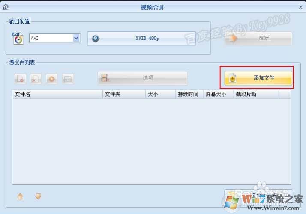Move selected file down with arrow icon
Screen dimensions: 306x214
point(38,196)
